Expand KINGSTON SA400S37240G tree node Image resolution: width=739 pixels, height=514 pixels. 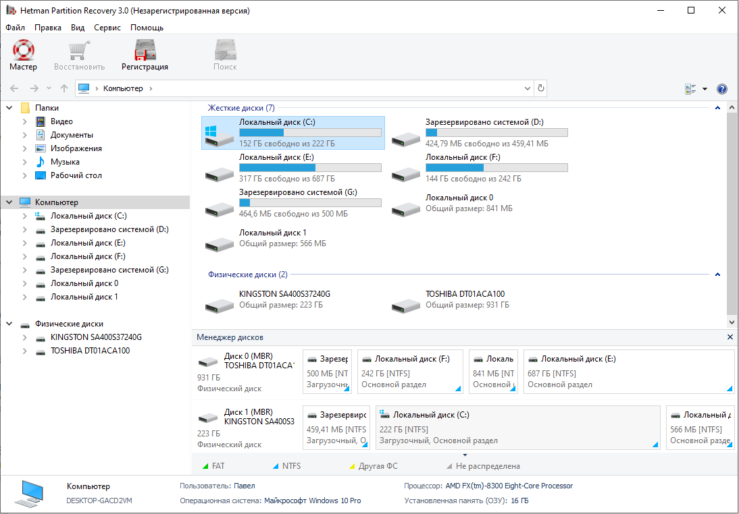pyautogui.click(x=24, y=337)
